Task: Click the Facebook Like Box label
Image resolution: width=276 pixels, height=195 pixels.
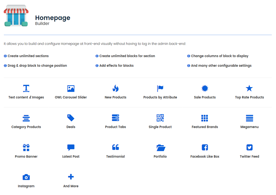Action: coord(205,156)
